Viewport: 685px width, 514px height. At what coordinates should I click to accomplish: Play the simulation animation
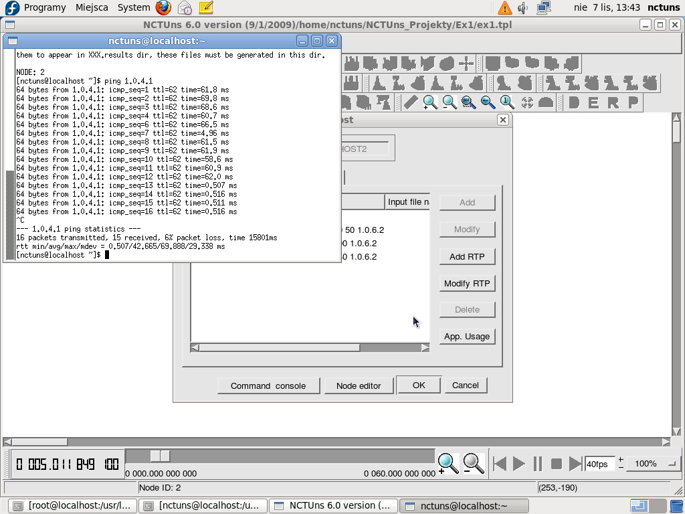518,464
